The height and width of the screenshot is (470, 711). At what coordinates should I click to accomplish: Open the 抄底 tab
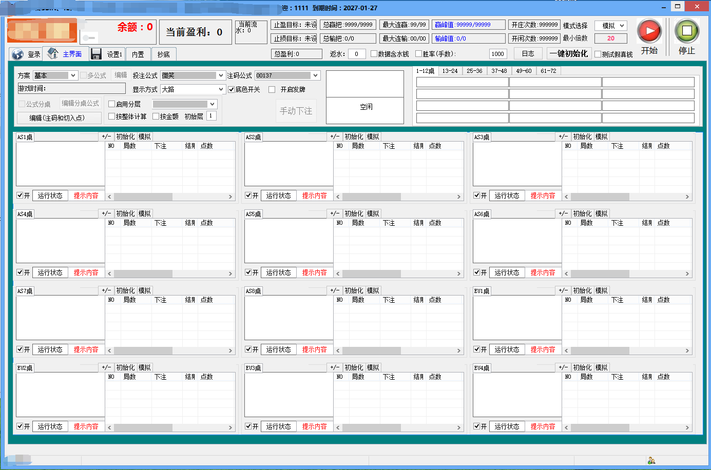164,54
